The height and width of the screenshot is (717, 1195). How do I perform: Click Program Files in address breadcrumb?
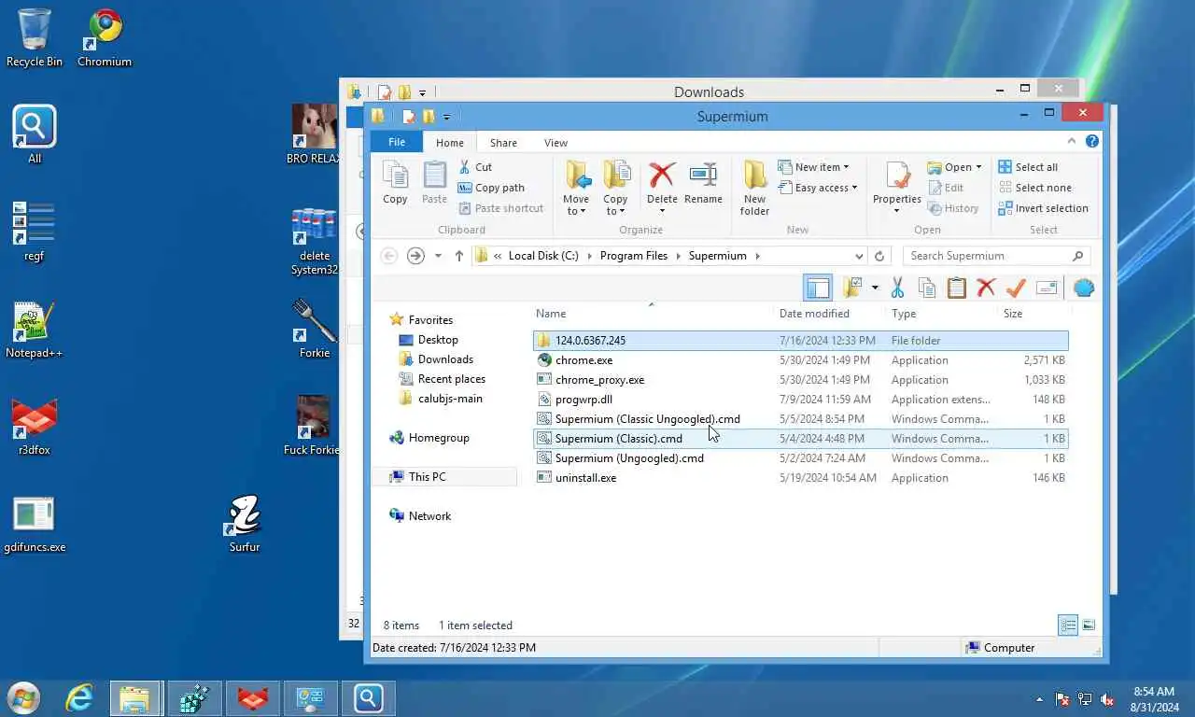tap(634, 256)
